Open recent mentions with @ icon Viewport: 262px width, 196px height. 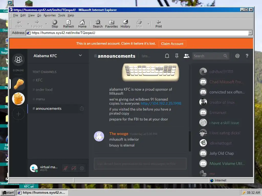coord(237,56)
